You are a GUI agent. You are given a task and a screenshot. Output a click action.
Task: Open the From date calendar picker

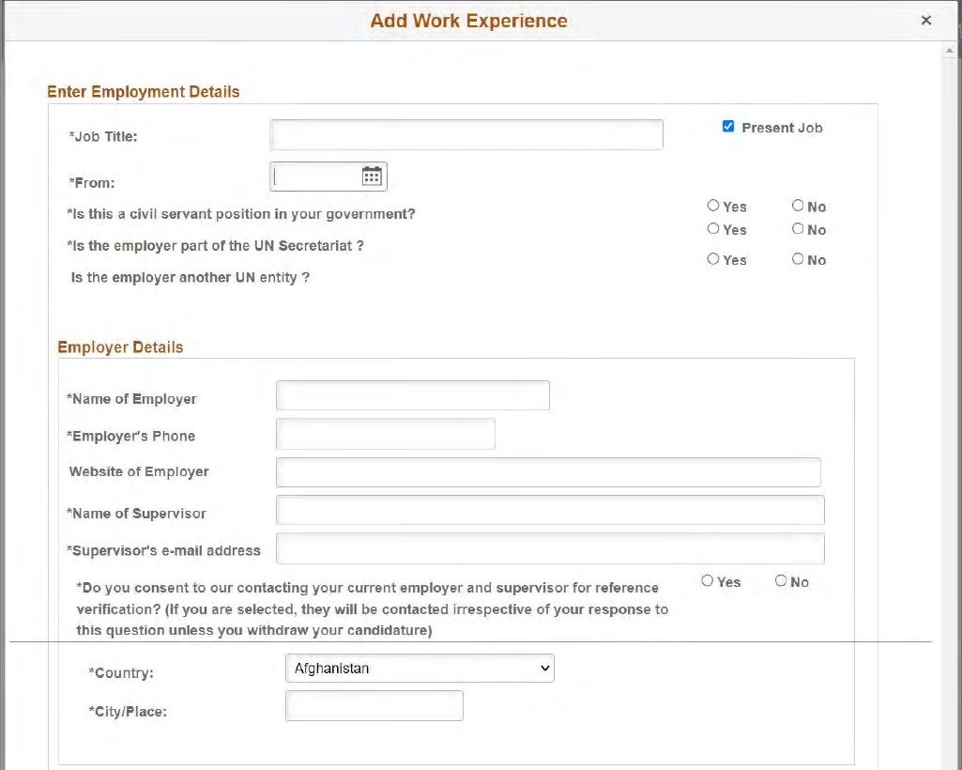tap(371, 177)
